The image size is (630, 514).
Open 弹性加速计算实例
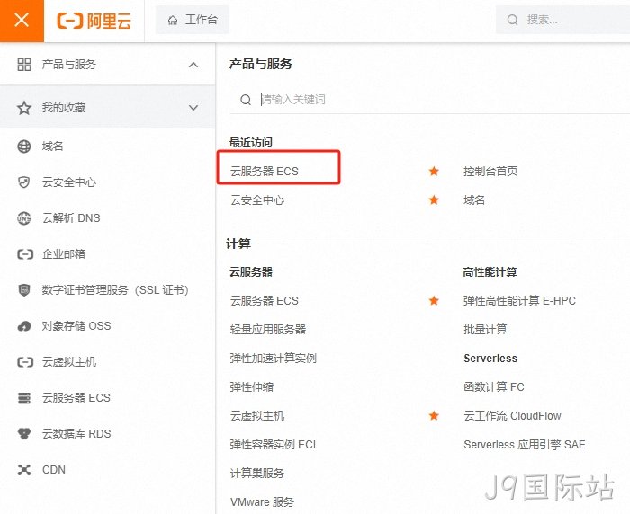[x=274, y=358]
